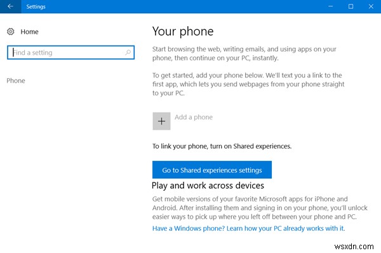
Task: Click the Settings title text
Action: (36, 6)
